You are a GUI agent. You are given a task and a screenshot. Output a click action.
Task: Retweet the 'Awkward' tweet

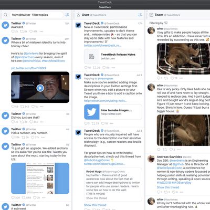(22, 31)
